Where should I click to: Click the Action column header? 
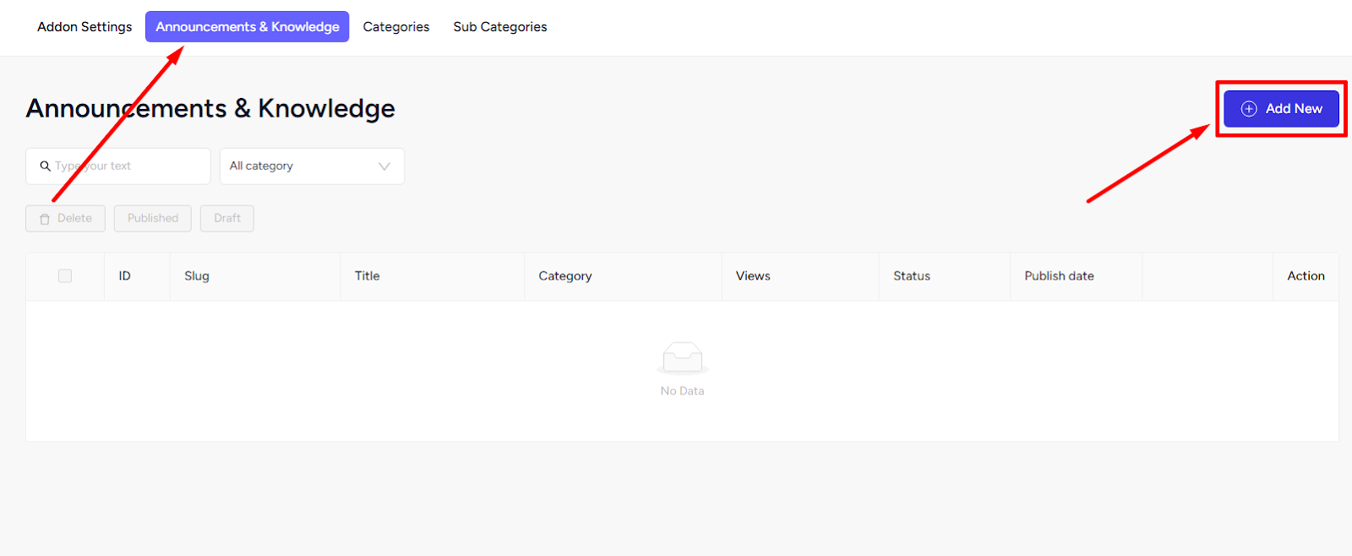[1306, 276]
